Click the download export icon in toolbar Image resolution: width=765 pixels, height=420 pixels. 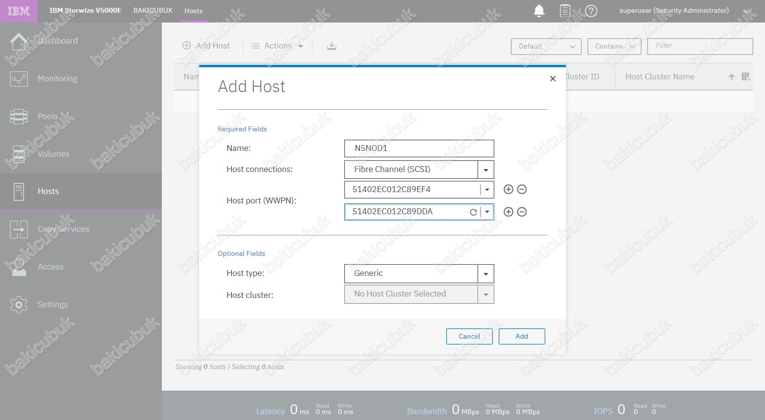(x=332, y=46)
